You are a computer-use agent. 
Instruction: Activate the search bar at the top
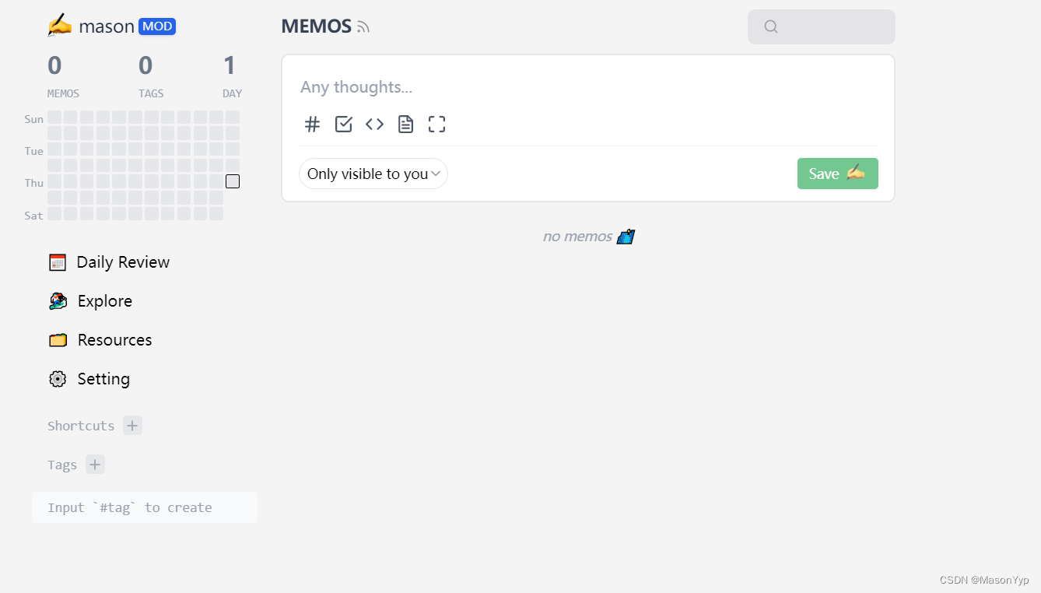click(821, 26)
